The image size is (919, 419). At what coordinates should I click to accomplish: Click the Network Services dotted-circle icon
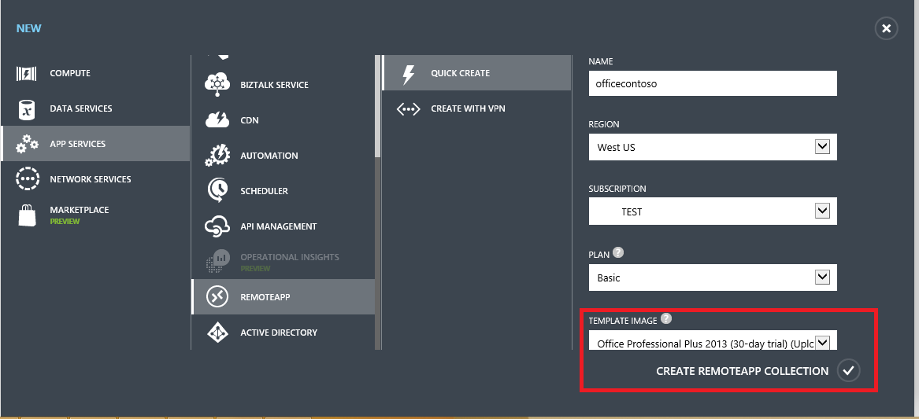coord(27,179)
